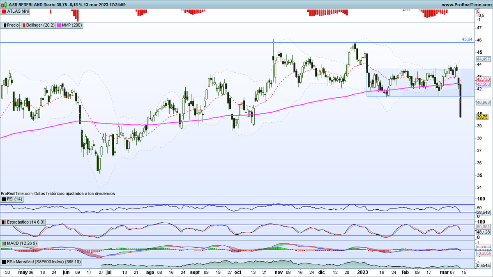Click the 34 level on price axis
The height and width of the screenshot is (277, 493).
479,188
